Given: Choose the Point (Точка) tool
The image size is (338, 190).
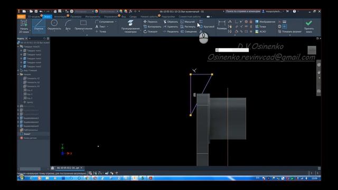Looking at the screenshot, I should (x=101, y=32).
